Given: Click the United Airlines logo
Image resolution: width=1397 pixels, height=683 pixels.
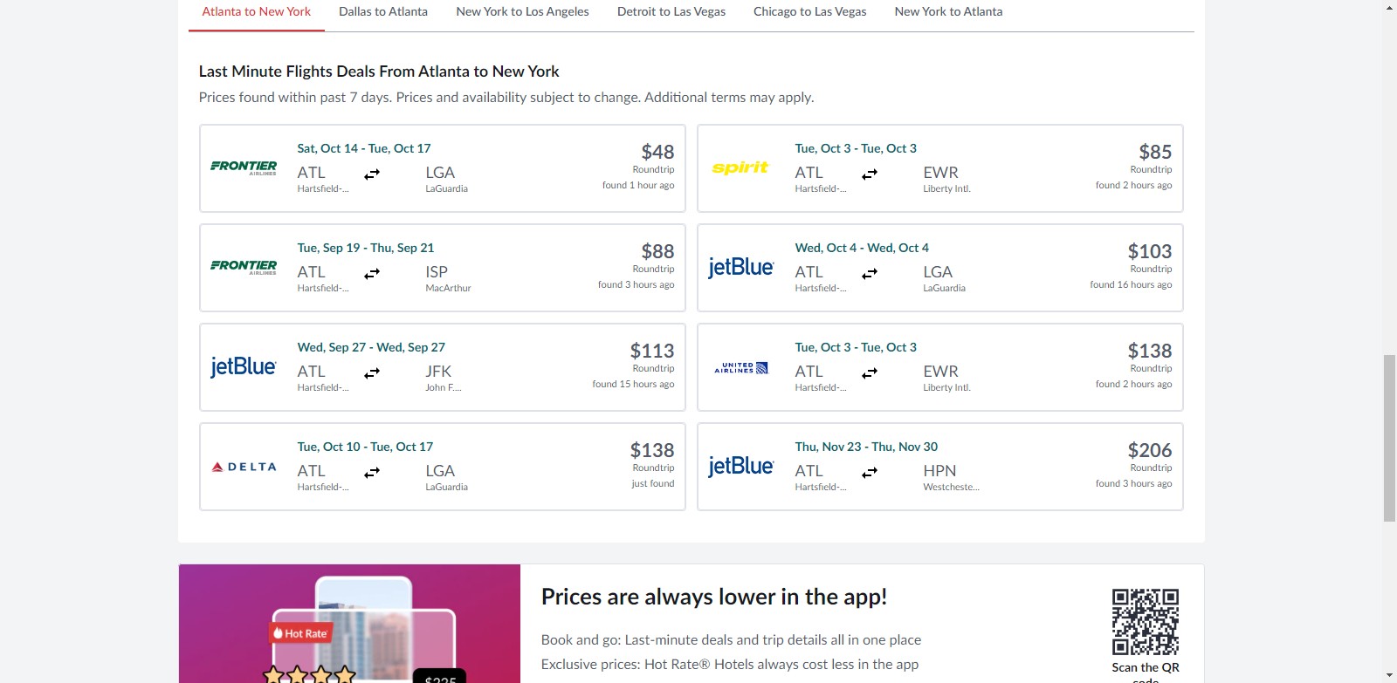Looking at the screenshot, I should point(740,368).
